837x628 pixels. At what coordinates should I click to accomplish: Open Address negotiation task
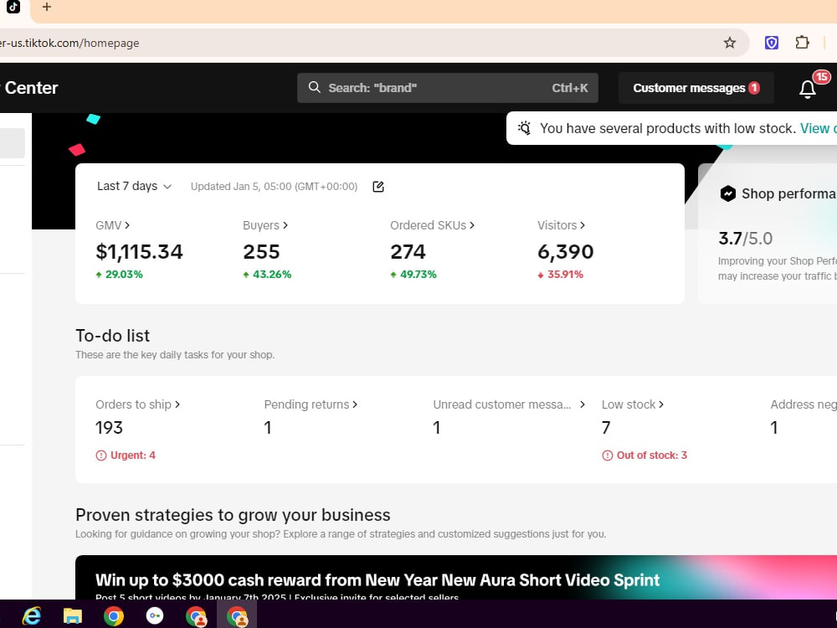(x=804, y=404)
